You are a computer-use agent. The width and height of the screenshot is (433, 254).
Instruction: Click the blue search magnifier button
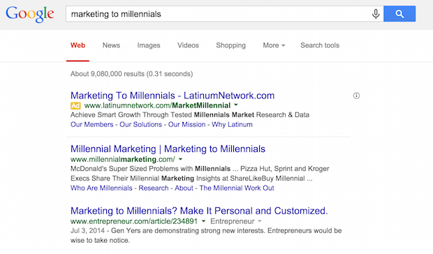399,14
